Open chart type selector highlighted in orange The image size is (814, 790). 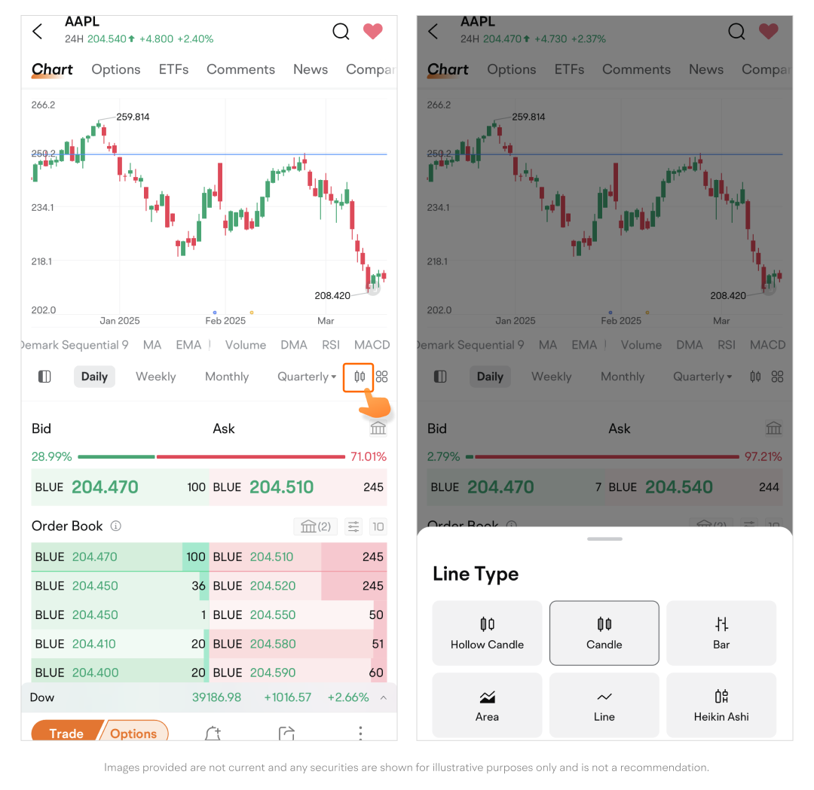359,377
